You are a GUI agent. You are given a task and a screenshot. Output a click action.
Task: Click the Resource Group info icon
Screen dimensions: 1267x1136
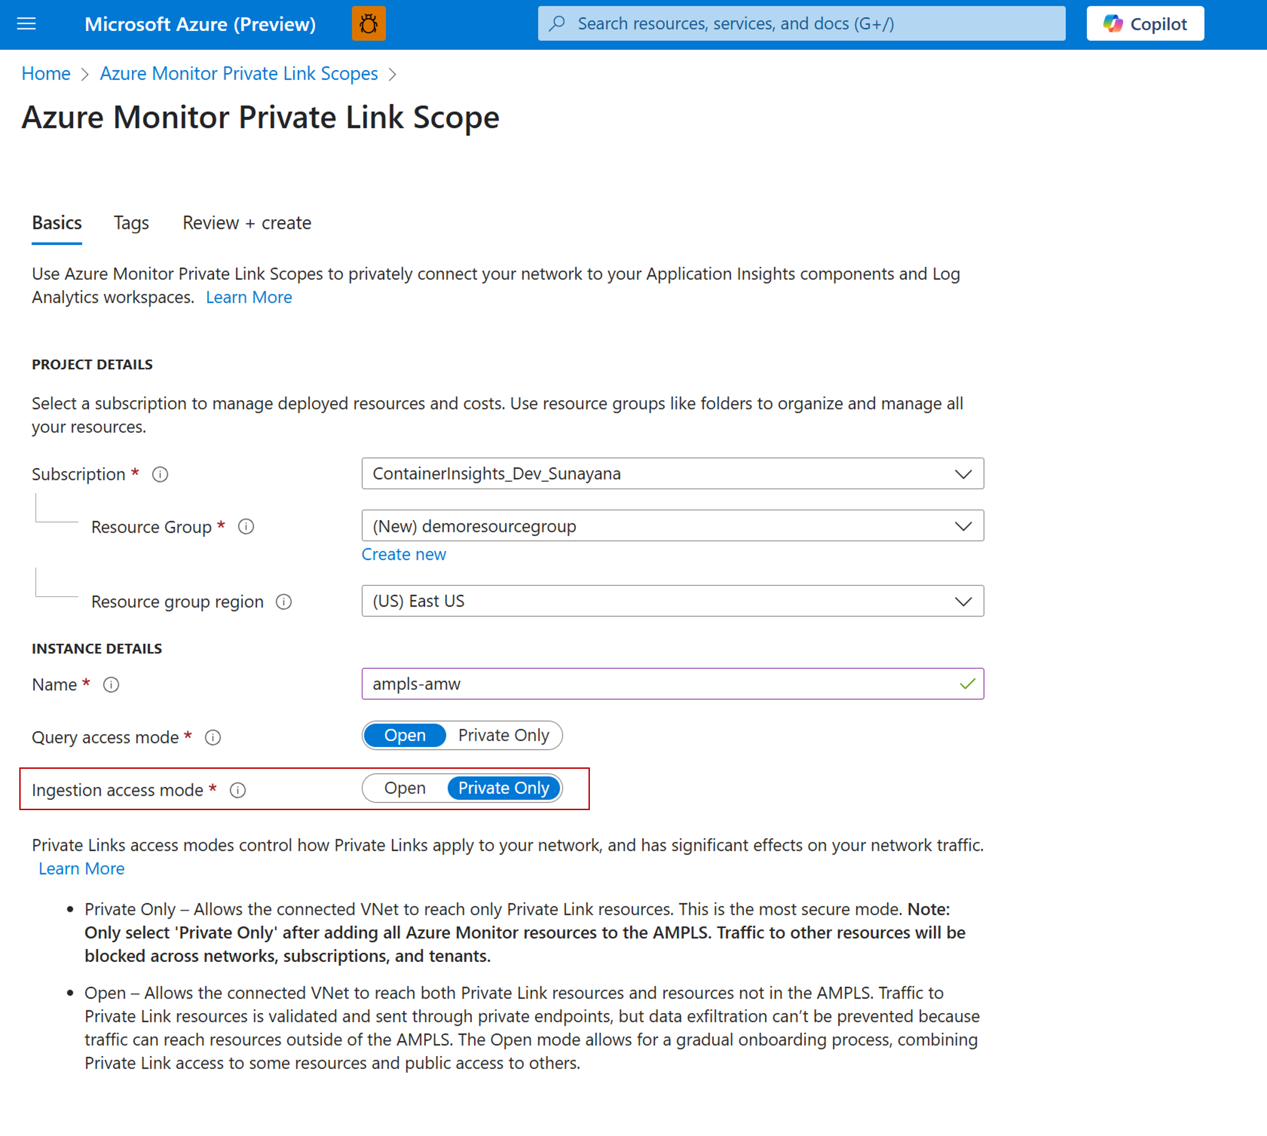click(x=246, y=527)
